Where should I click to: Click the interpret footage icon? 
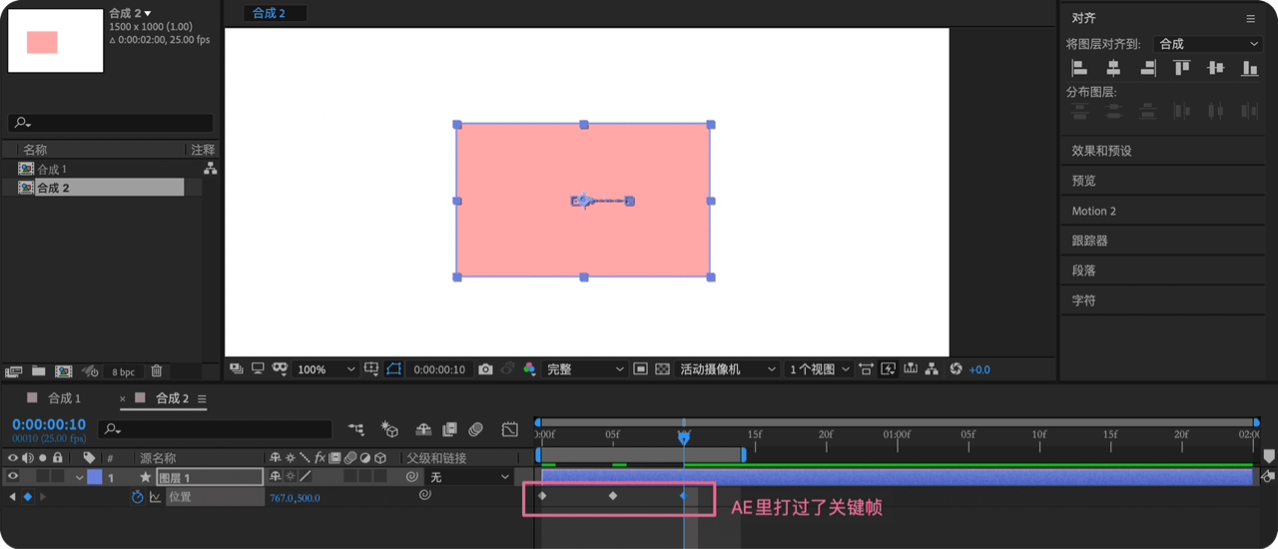coord(13,371)
